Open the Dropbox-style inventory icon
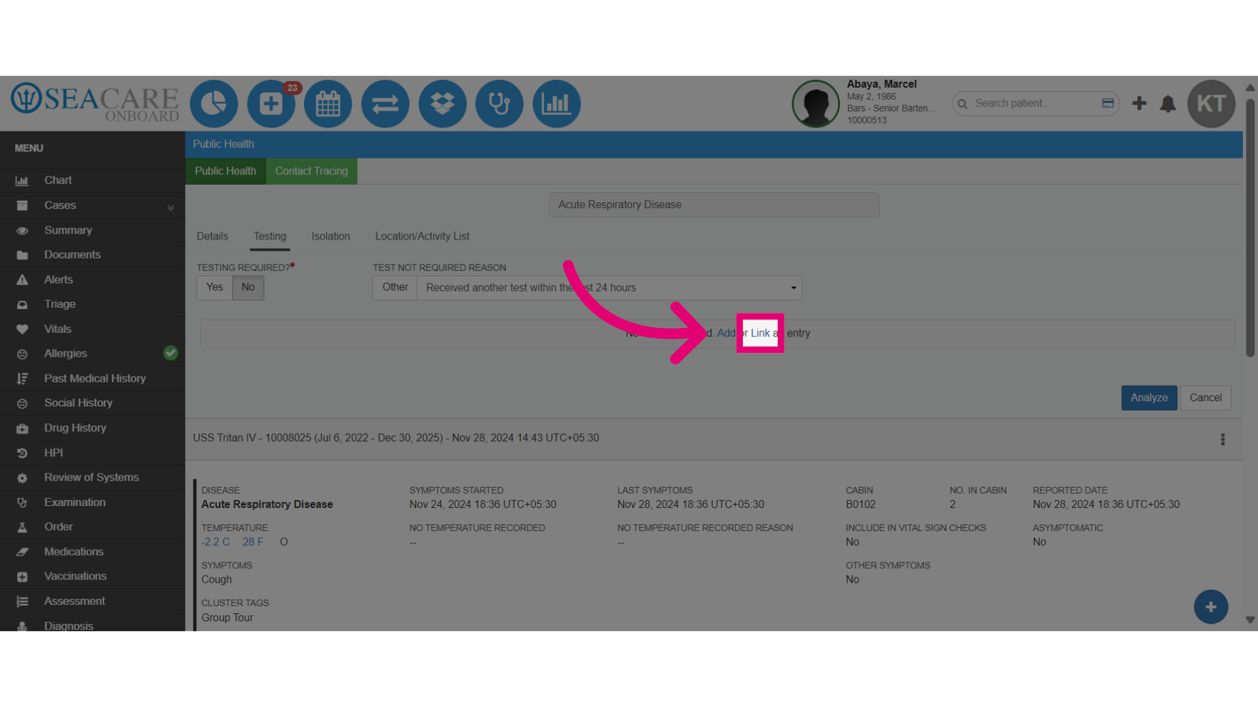This screenshot has width=1258, height=707. pyautogui.click(x=442, y=103)
